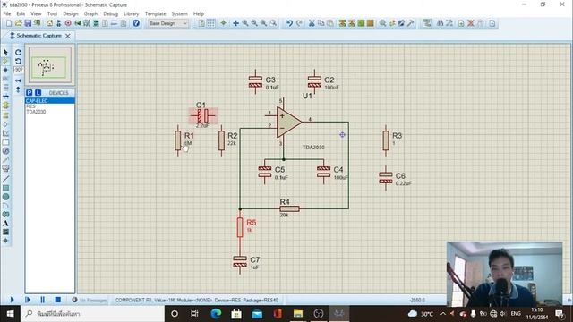Select resistor R5 highlighted in red
The width and height of the screenshot is (573, 322).
tap(240, 227)
